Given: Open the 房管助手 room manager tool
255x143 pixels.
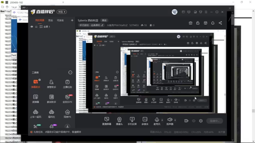Looking at the screenshot, I should pyautogui.click(x=51, y=84).
